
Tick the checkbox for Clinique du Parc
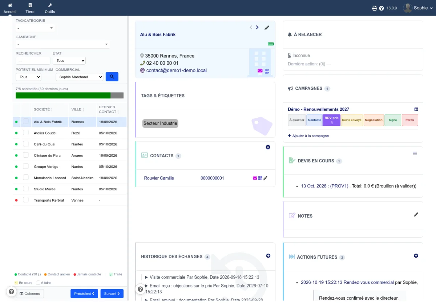click(x=26, y=155)
